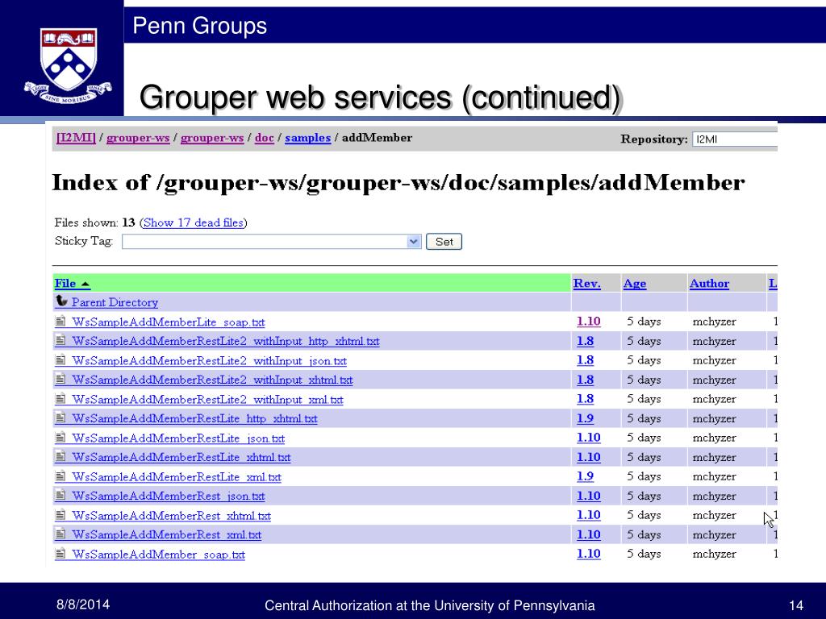The width and height of the screenshot is (826, 619).
Task: Click file icon beside WsSampleAddMemberRest_xhtml.txt
Action: coord(60,514)
